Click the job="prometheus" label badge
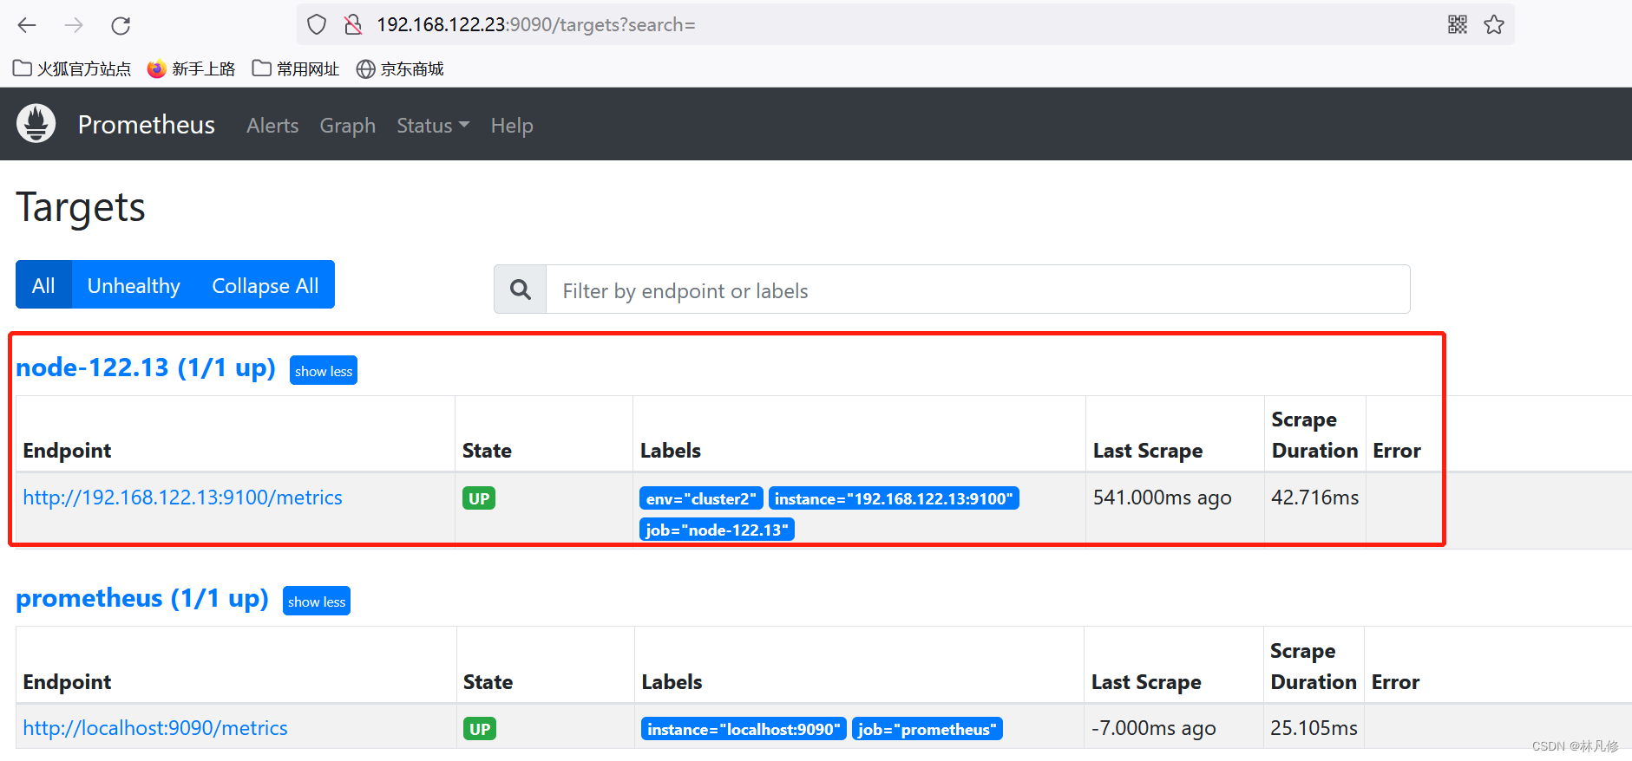 [927, 729]
